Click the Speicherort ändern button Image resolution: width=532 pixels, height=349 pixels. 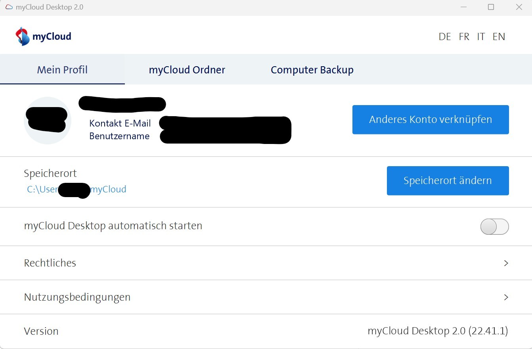tap(448, 181)
